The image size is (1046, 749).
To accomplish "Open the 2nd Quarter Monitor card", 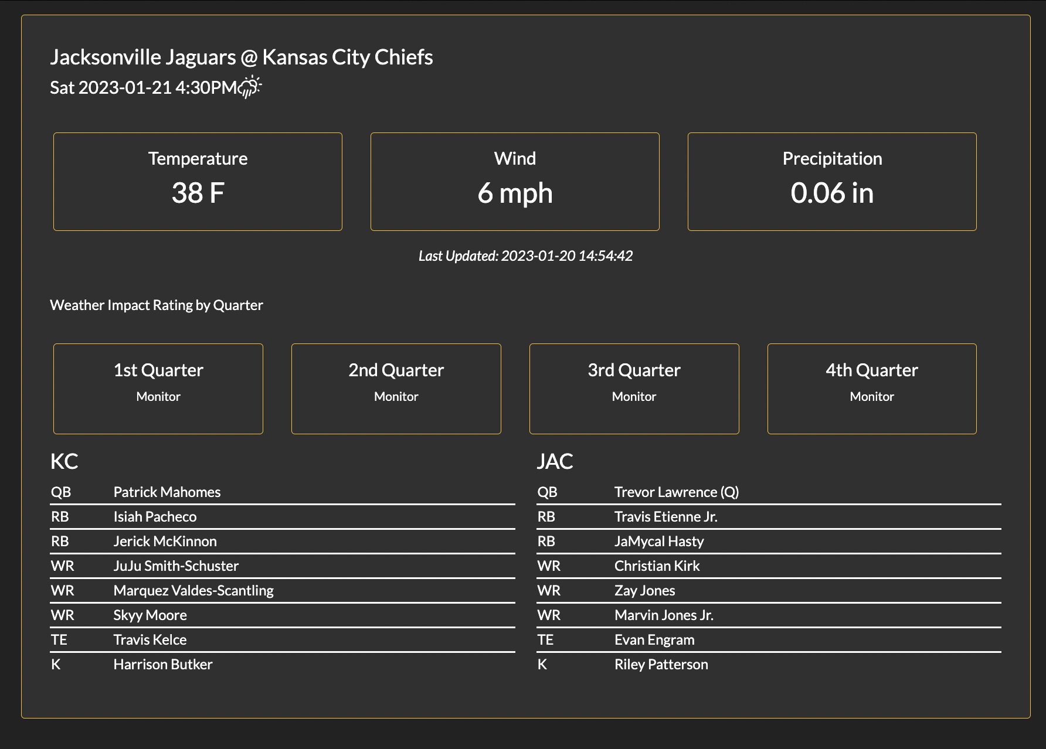I will point(396,389).
